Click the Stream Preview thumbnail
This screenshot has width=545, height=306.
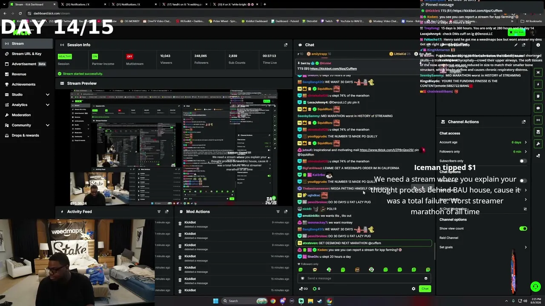click(174, 147)
